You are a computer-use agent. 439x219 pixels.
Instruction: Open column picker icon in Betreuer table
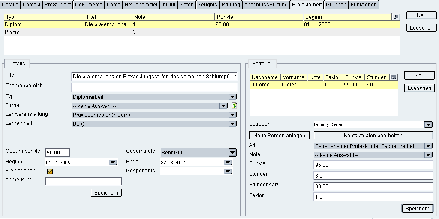click(394, 77)
